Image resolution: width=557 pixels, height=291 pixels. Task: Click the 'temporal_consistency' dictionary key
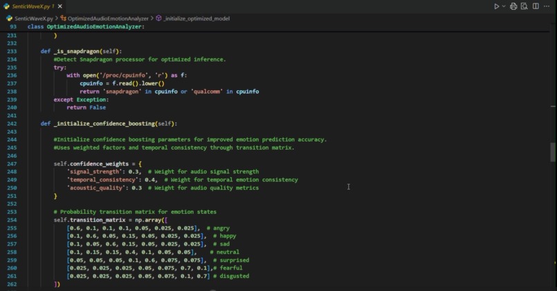pos(103,180)
